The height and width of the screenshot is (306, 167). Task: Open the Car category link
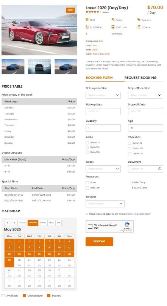tap(101, 41)
